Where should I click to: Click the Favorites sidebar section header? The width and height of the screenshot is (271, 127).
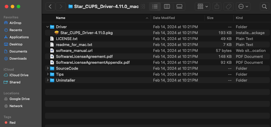11,17
